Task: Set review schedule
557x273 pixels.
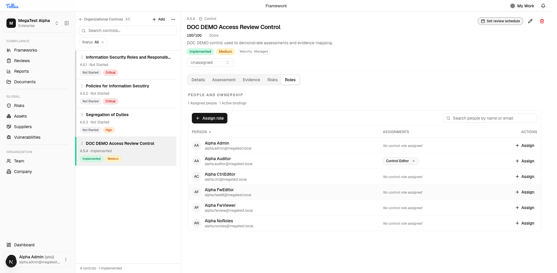Action: point(500,21)
